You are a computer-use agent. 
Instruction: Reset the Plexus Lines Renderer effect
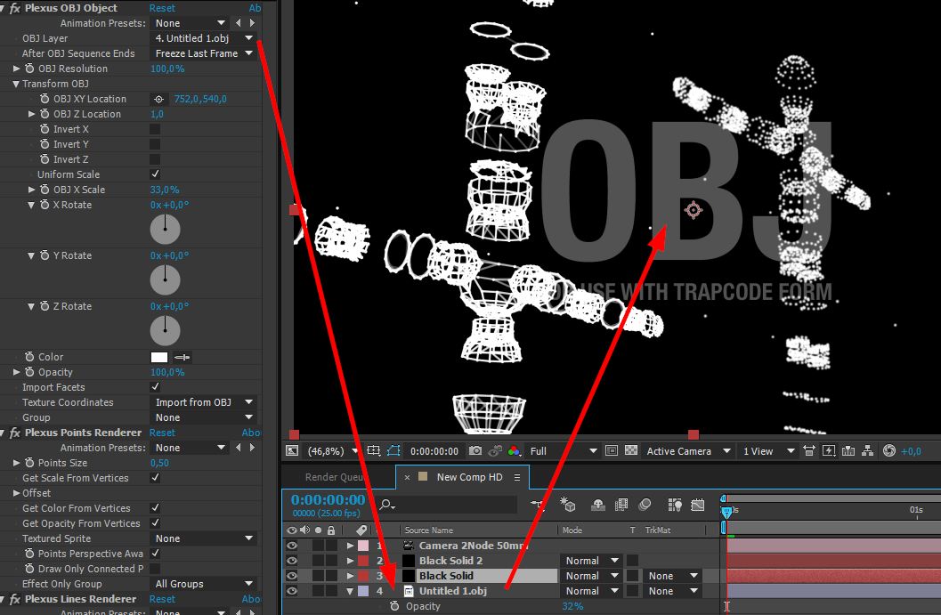[x=162, y=599]
